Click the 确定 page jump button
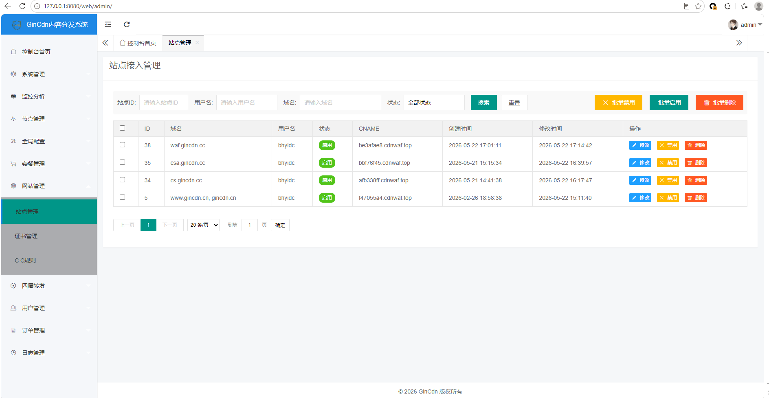This screenshot has width=769, height=398. pyautogui.click(x=280, y=225)
